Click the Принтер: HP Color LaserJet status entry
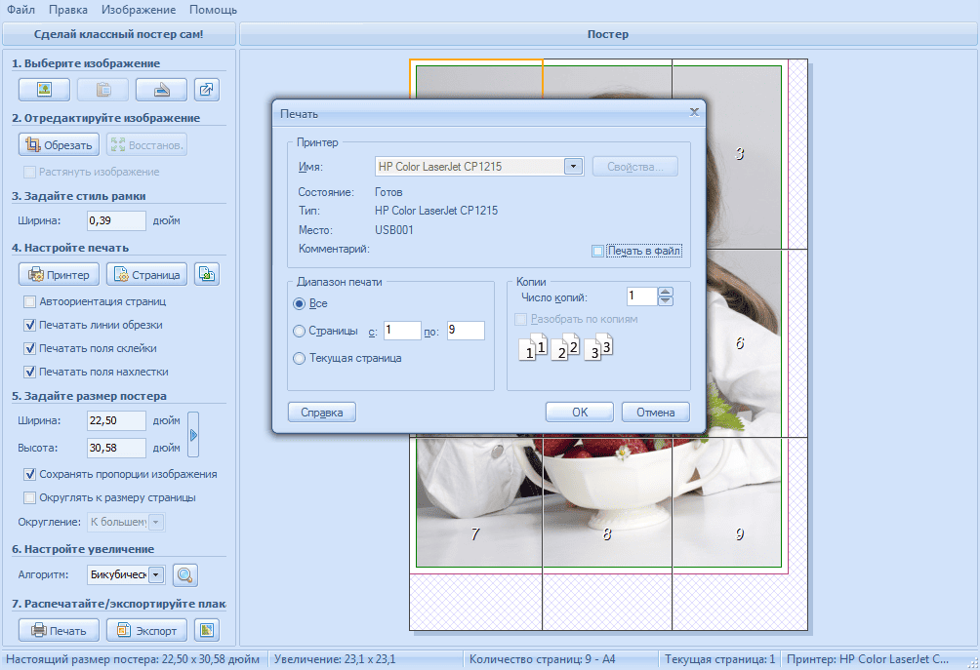This screenshot has height=670, width=980. click(x=868, y=659)
